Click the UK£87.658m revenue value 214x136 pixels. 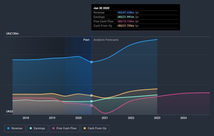pyautogui.click(x=126, y=12)
